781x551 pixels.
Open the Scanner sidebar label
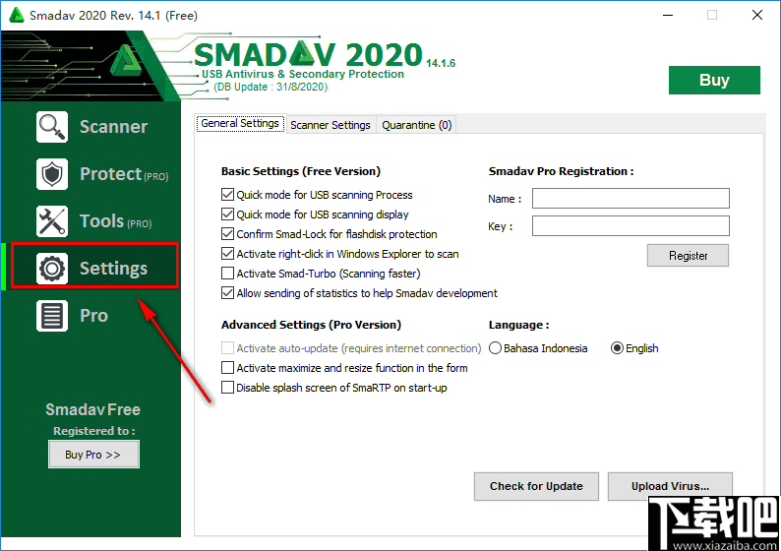pyautogui.click(x=113, y=127)
